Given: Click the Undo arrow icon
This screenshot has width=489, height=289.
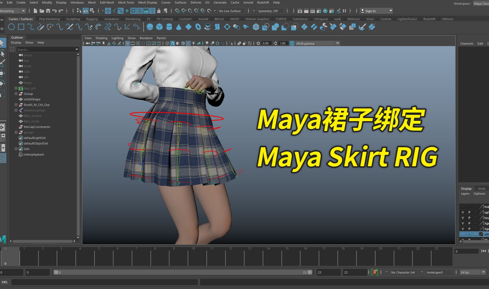Looking at the screenshot, I should (54, 11).
